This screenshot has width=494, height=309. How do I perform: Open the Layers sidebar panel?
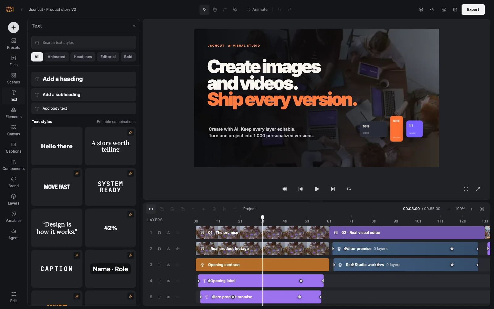click(x=14, y=200)
